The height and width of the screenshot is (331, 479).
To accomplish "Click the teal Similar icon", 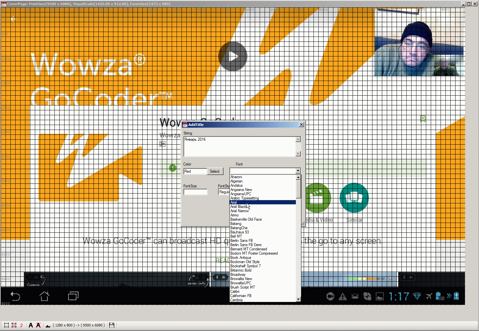I will click(x=354, y=198).
